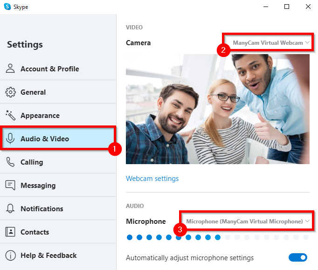318x270 pixels.
Task: Expand the Microphone device dropdown
Action: [244, 221]
